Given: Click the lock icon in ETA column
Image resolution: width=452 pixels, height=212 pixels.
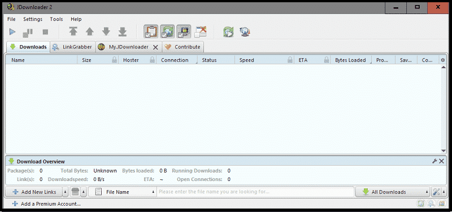Looking at the screenshot, I should point(327,60).
